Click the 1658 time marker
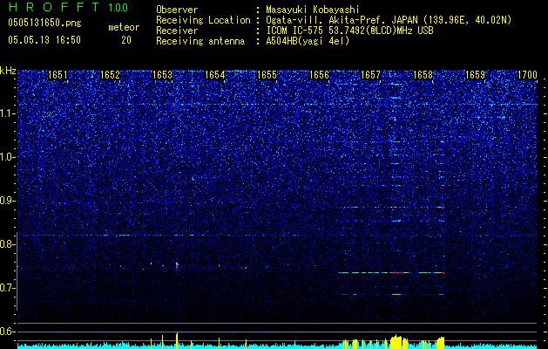548x349 pixels. (x=423, y=74)
